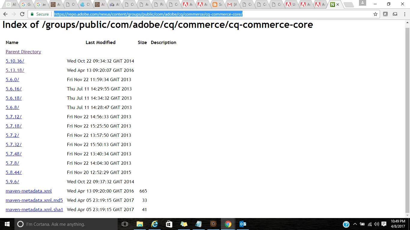Open the Chrome three-dot menu
The width and height of the screenshot is (410, 230).
point(404,14)
